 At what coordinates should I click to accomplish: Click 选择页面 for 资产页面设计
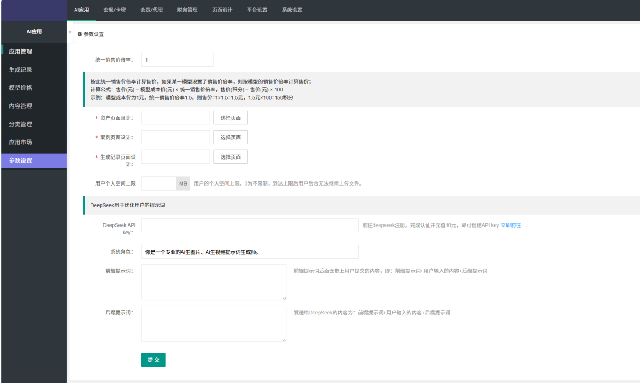[231, 117]
